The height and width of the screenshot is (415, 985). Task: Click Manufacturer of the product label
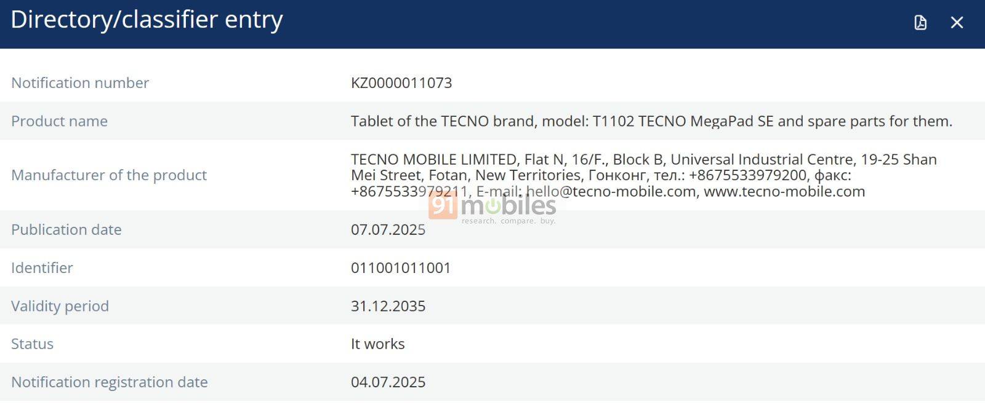(109, 175)
